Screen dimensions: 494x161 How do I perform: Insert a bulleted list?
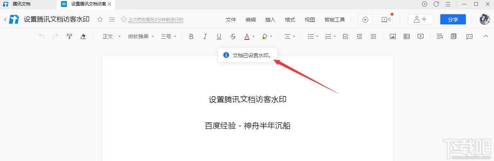[311, 36]
